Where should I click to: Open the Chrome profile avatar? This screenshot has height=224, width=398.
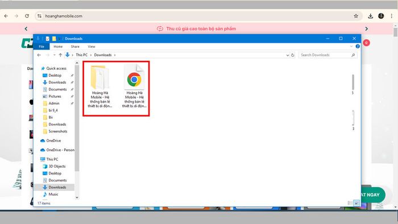pos(381,16)
